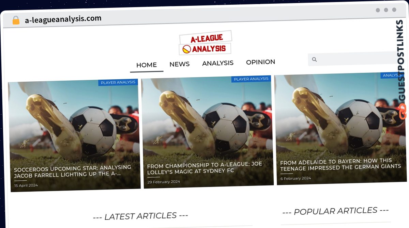The height and width of the screenshot is (228, 409).
Task: Open the From Adelaide to Bayern article headline
Action: coord(340,164)
